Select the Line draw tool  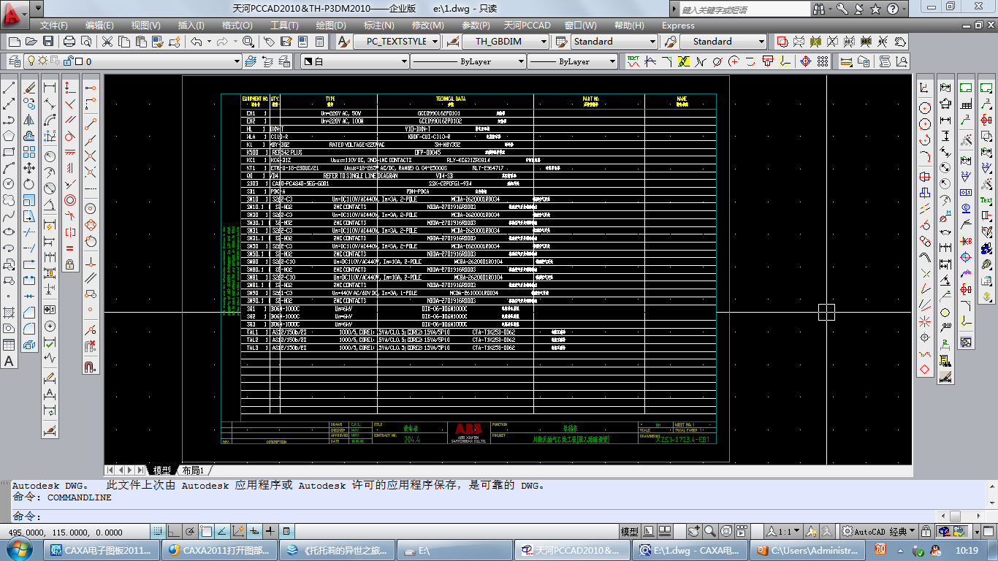pos(9,87)
